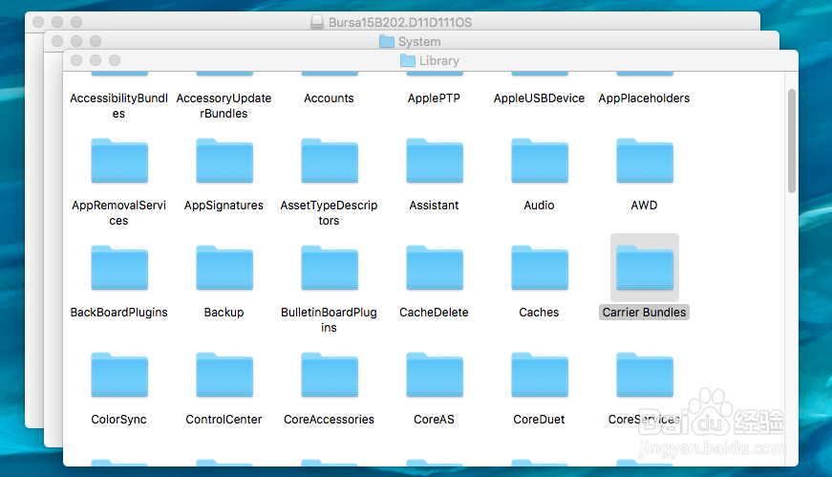Select the CoreAS folder icon
Image resolution: width=832 pixels, height=477 pixels.
[x=435, y=375]
